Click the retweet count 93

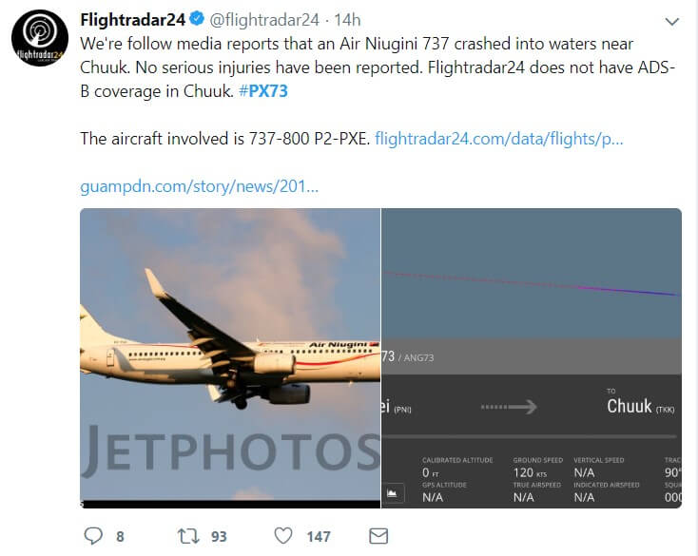[x=219, y=536]
